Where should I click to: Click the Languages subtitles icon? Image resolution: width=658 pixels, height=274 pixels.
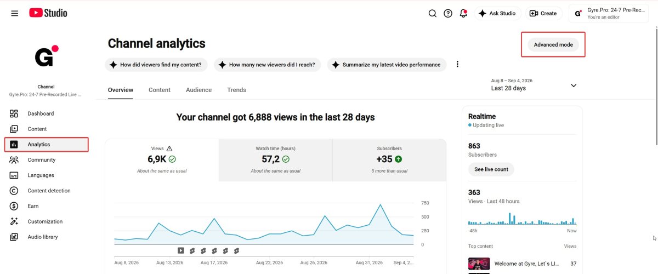pyautogui.click(x=14, y=175)
